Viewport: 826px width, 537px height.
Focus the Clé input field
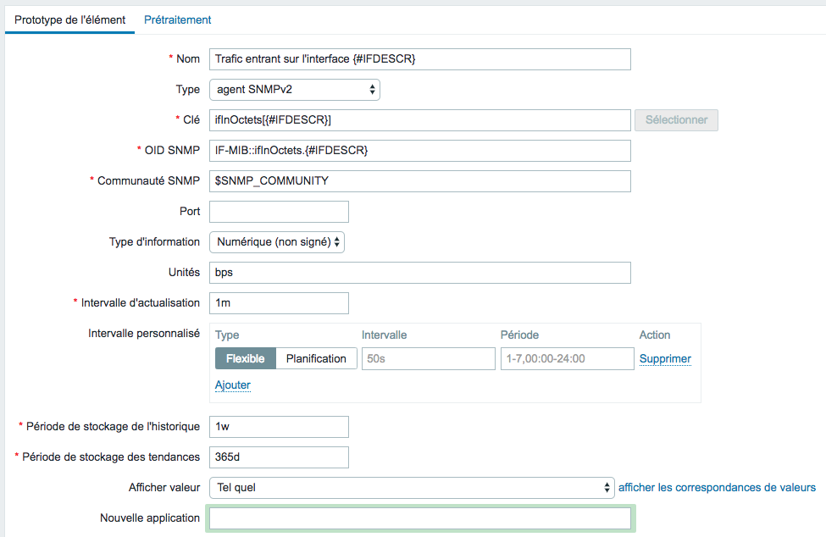coord(420,120)
